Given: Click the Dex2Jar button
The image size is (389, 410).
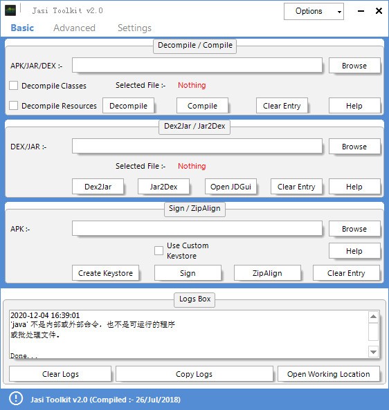Looking at the screenshot, I should (x=98, y=187).
